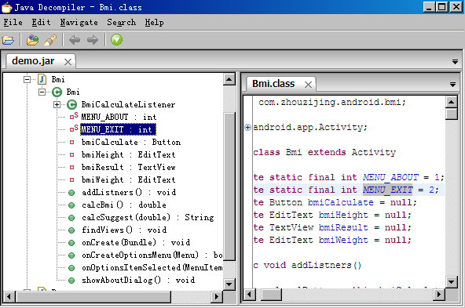Viewport: 465px width, 308px height.
Task: Collapse the Bmi class tree node
Action: click(42, 92)
